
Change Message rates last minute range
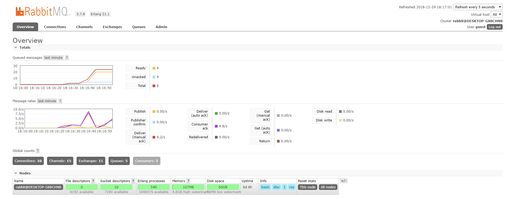tap(47, 101)
